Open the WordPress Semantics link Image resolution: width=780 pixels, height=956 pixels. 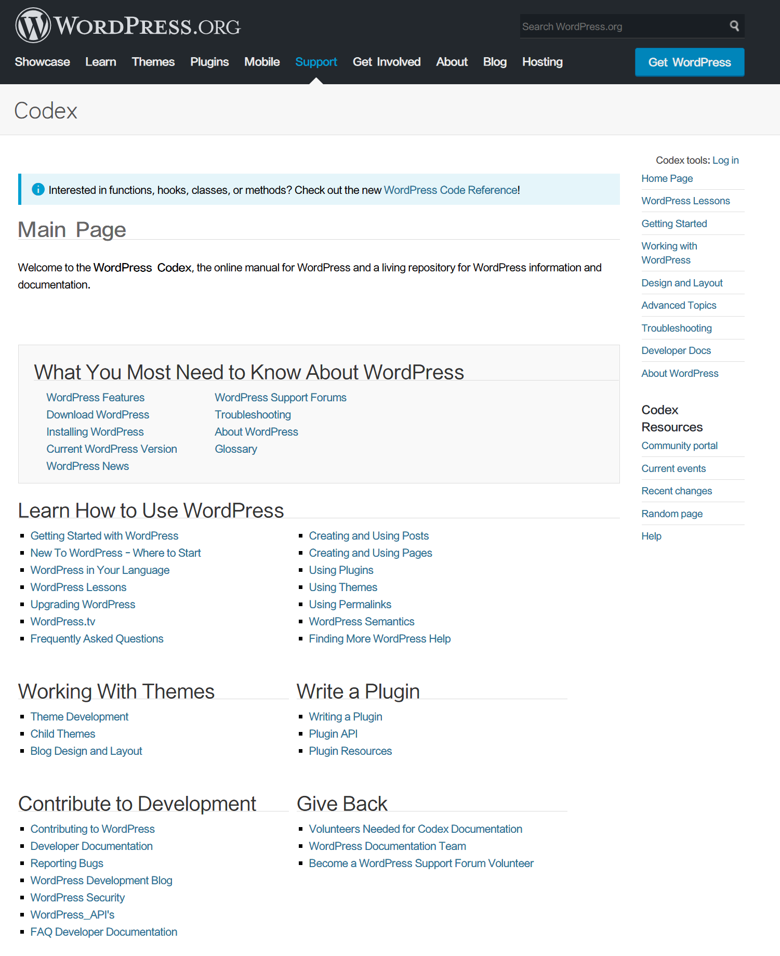(x=362, y=622)
